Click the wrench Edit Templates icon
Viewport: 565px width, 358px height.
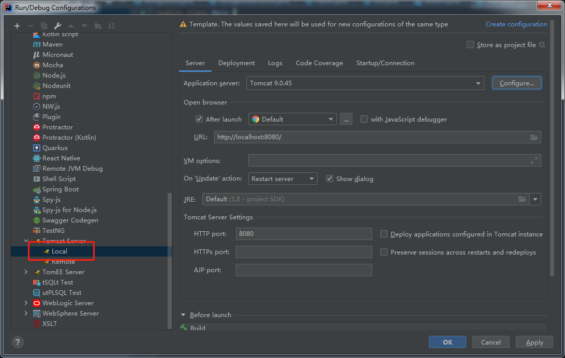click(x=57, y=26)
